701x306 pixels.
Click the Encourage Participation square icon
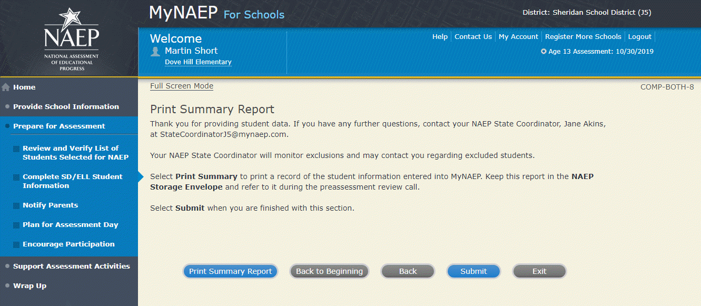pos(16,244)
